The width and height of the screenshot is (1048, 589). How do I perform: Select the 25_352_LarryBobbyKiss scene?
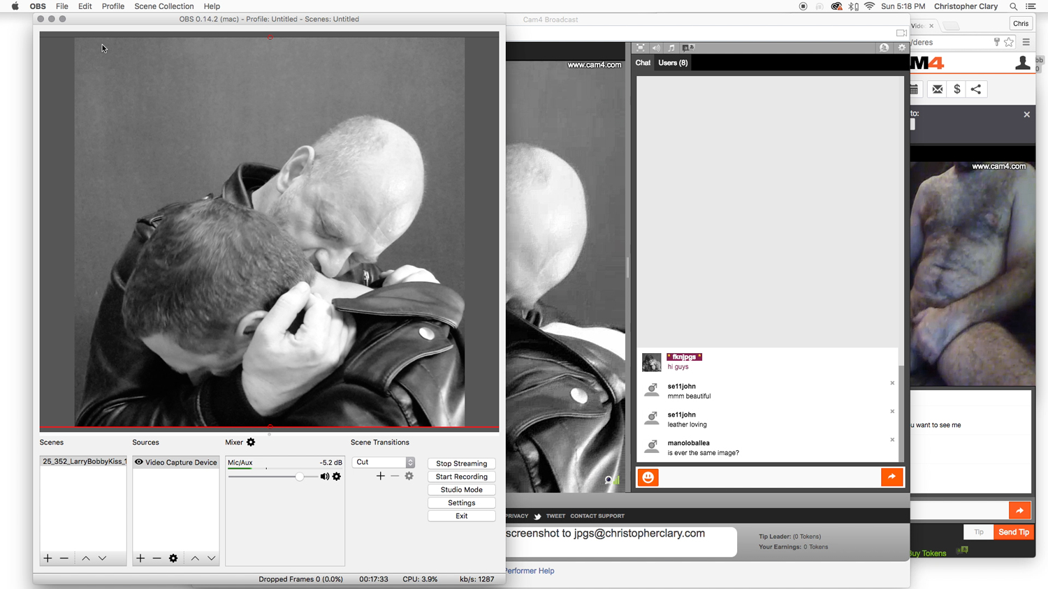coord(83,461)
